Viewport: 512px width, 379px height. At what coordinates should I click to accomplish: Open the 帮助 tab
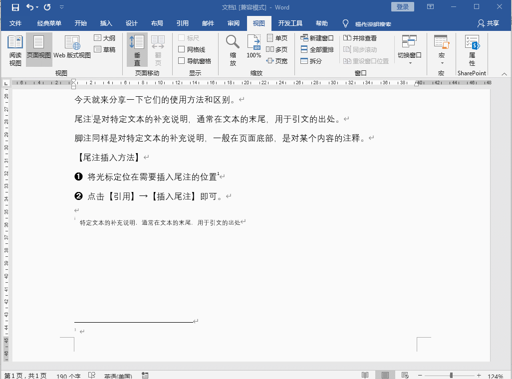(322, 23)
